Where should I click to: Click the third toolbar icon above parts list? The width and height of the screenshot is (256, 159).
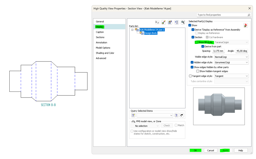(x=170, y=22)
